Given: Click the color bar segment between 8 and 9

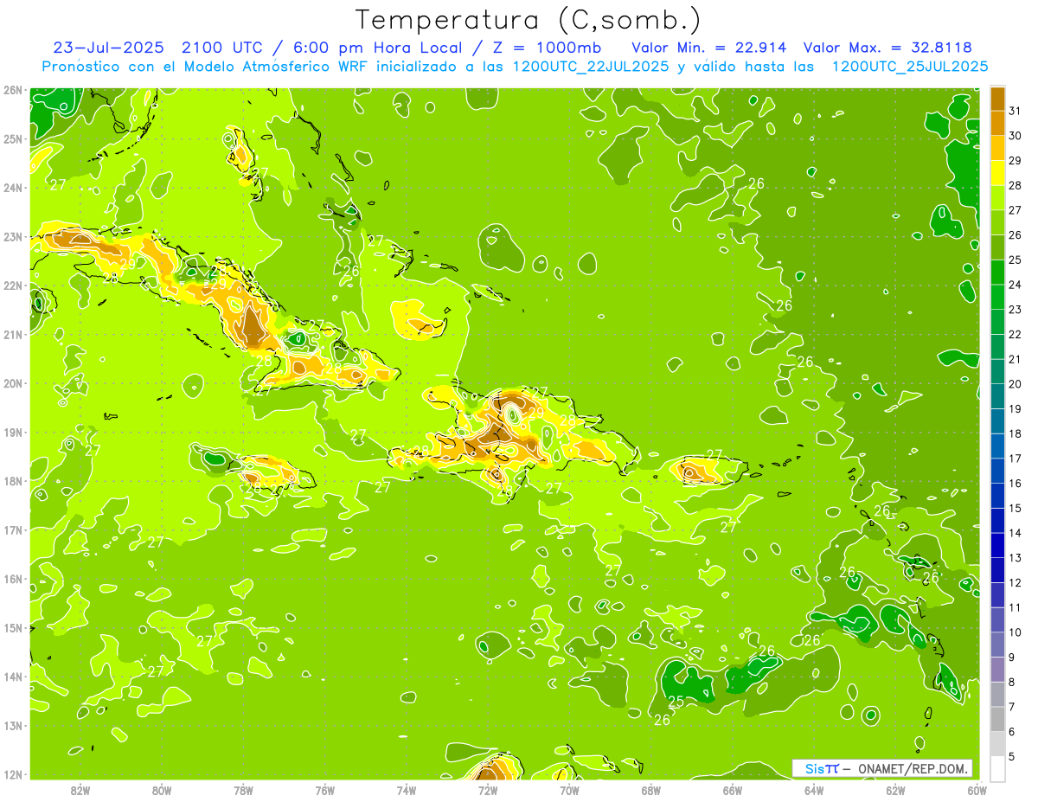Looking at the screenshot, I should pos(997,670).
